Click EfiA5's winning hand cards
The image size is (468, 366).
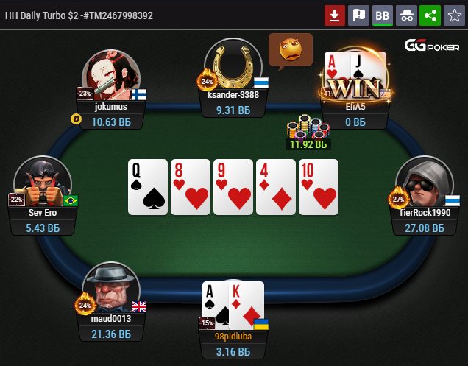[x=355, y=74]
